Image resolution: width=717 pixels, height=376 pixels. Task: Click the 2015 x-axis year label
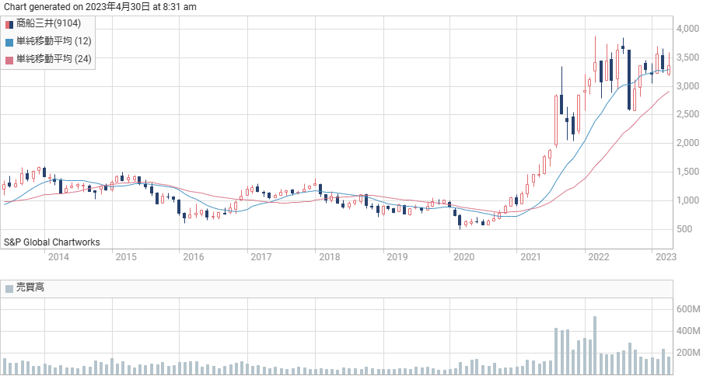[126, 257]
